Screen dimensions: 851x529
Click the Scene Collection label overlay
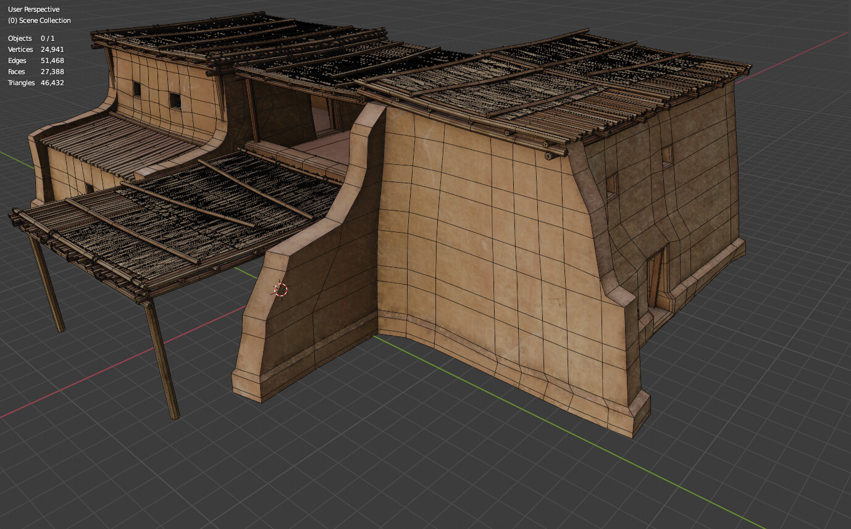pos(39,20)
